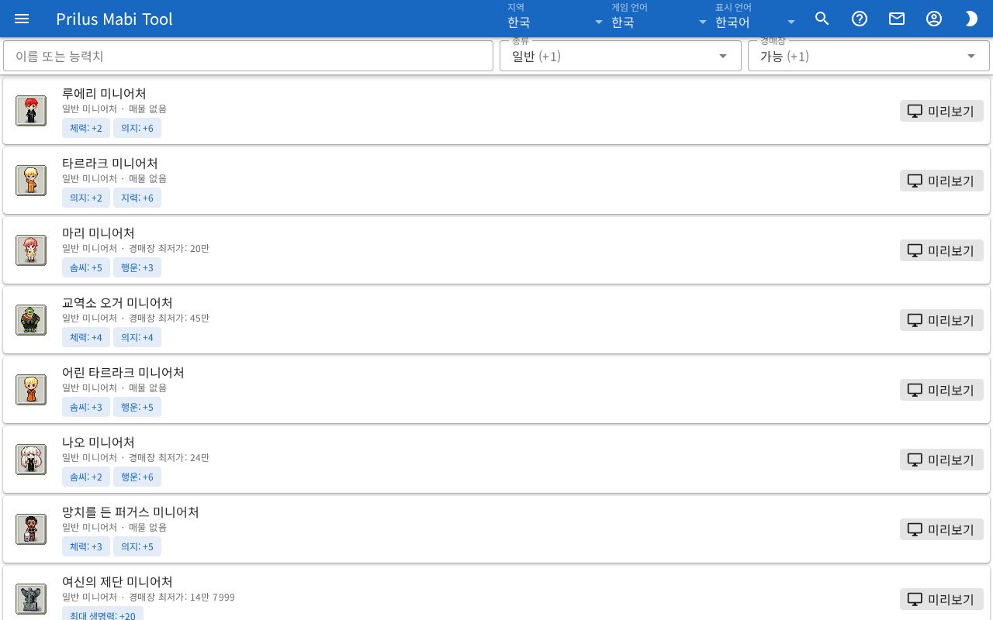Click 경매장 최저가: 45만 price text
The width and height of the screenshot is (993, 620).
point(169,318)
